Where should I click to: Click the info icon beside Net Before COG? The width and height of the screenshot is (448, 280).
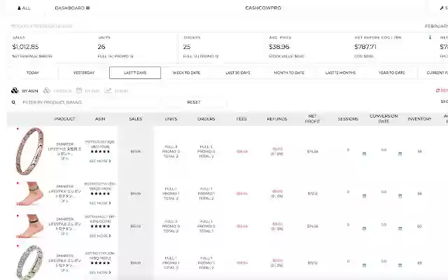point(430,37)
